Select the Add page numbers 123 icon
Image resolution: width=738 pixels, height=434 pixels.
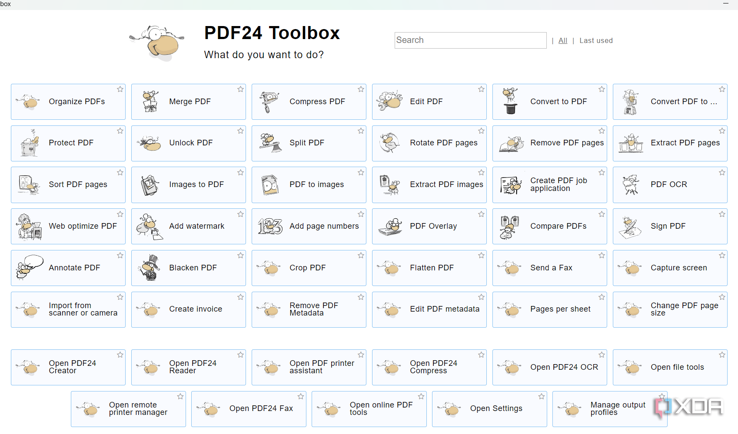(x=270, y=227)
